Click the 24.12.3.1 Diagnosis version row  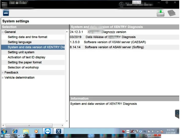coord(124,32)
